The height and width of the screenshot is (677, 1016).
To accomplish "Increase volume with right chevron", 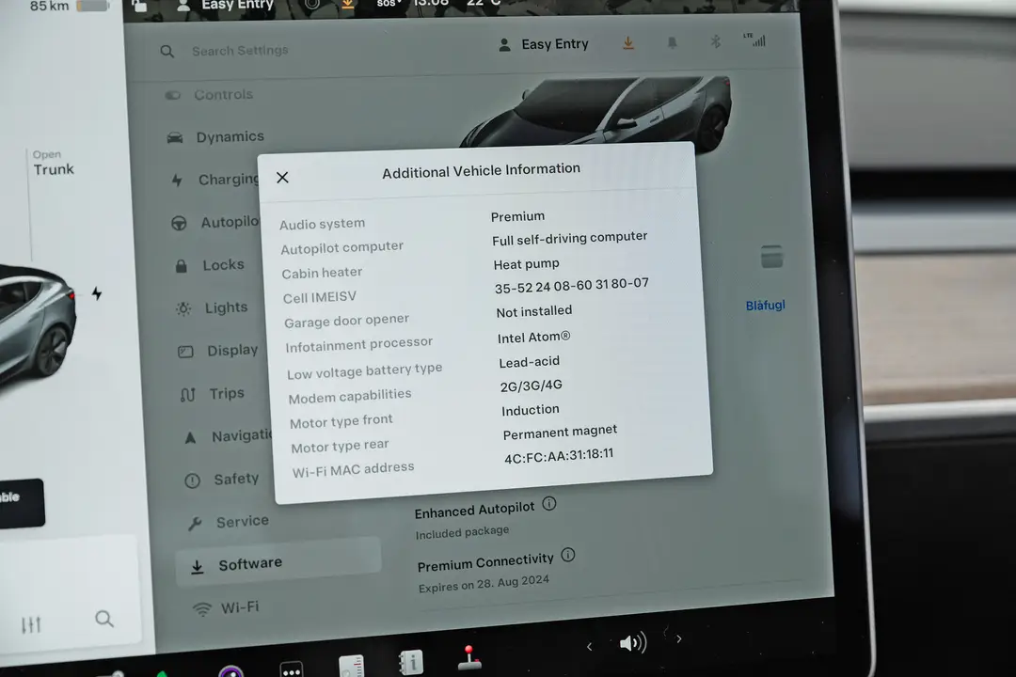I will (x=678, y=638).
